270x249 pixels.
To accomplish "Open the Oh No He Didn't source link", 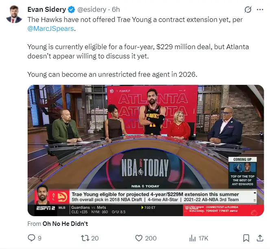I will pyautogui.click(x=65, y=224).
